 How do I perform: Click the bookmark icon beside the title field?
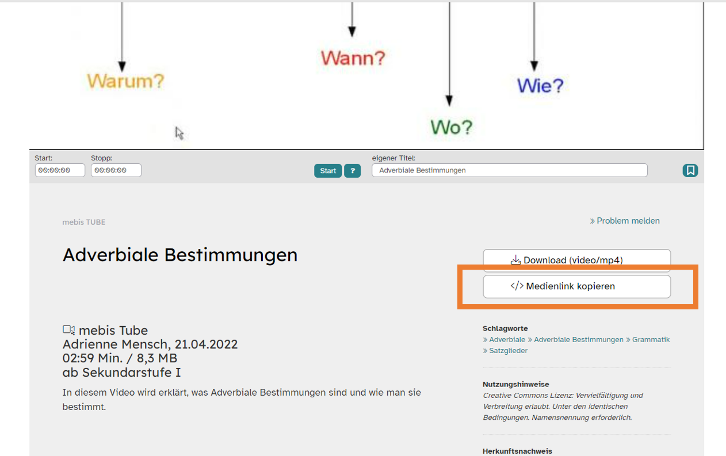(690, 170)
